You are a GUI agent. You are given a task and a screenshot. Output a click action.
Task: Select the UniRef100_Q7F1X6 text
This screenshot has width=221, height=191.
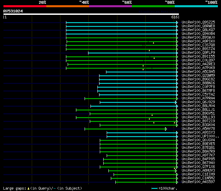[x=198, y=167]
